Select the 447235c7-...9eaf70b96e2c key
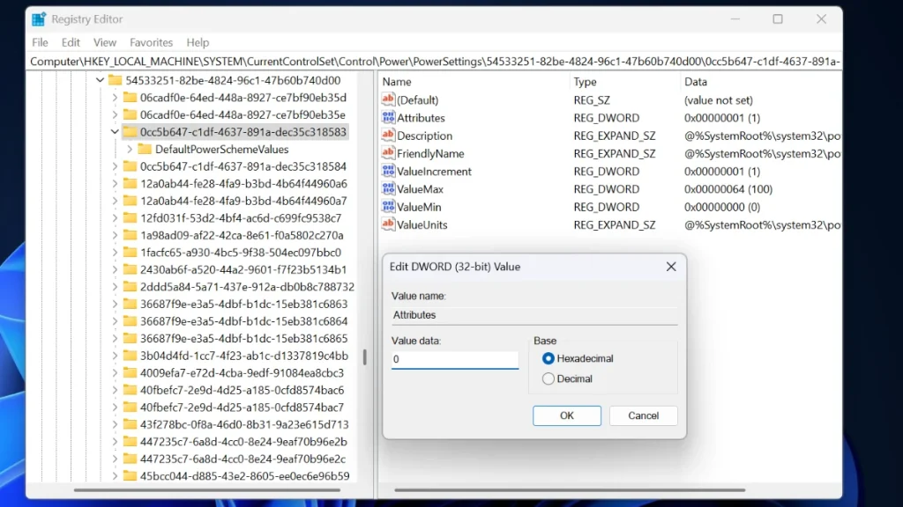The image size is (903, 507). point(243,459)
